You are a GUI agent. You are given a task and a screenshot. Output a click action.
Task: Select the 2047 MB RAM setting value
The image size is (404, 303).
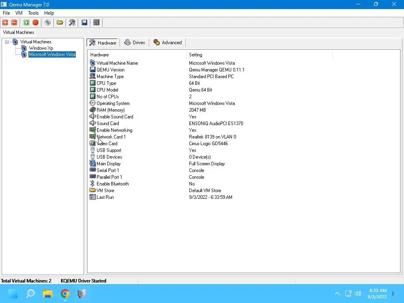(197, 110)
